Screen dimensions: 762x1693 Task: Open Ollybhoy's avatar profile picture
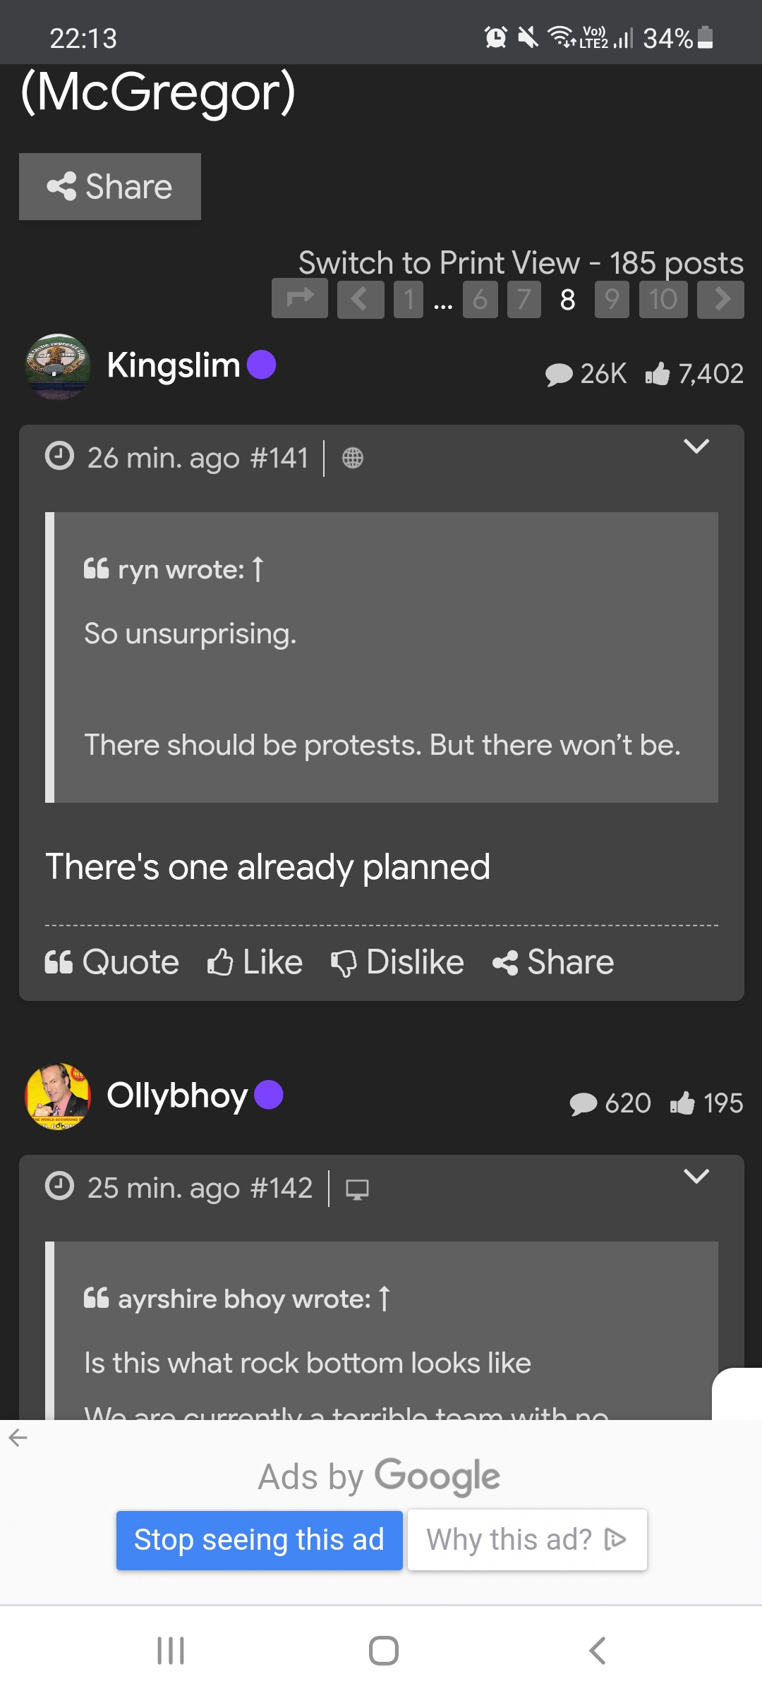pos(58,1096)
